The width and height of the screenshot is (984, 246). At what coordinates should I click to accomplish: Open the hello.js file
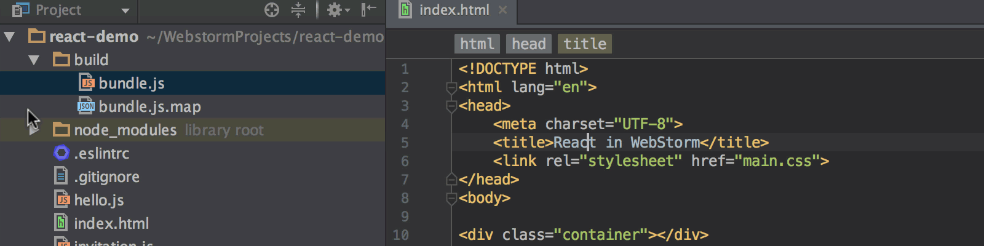click(x=99, y=200)
